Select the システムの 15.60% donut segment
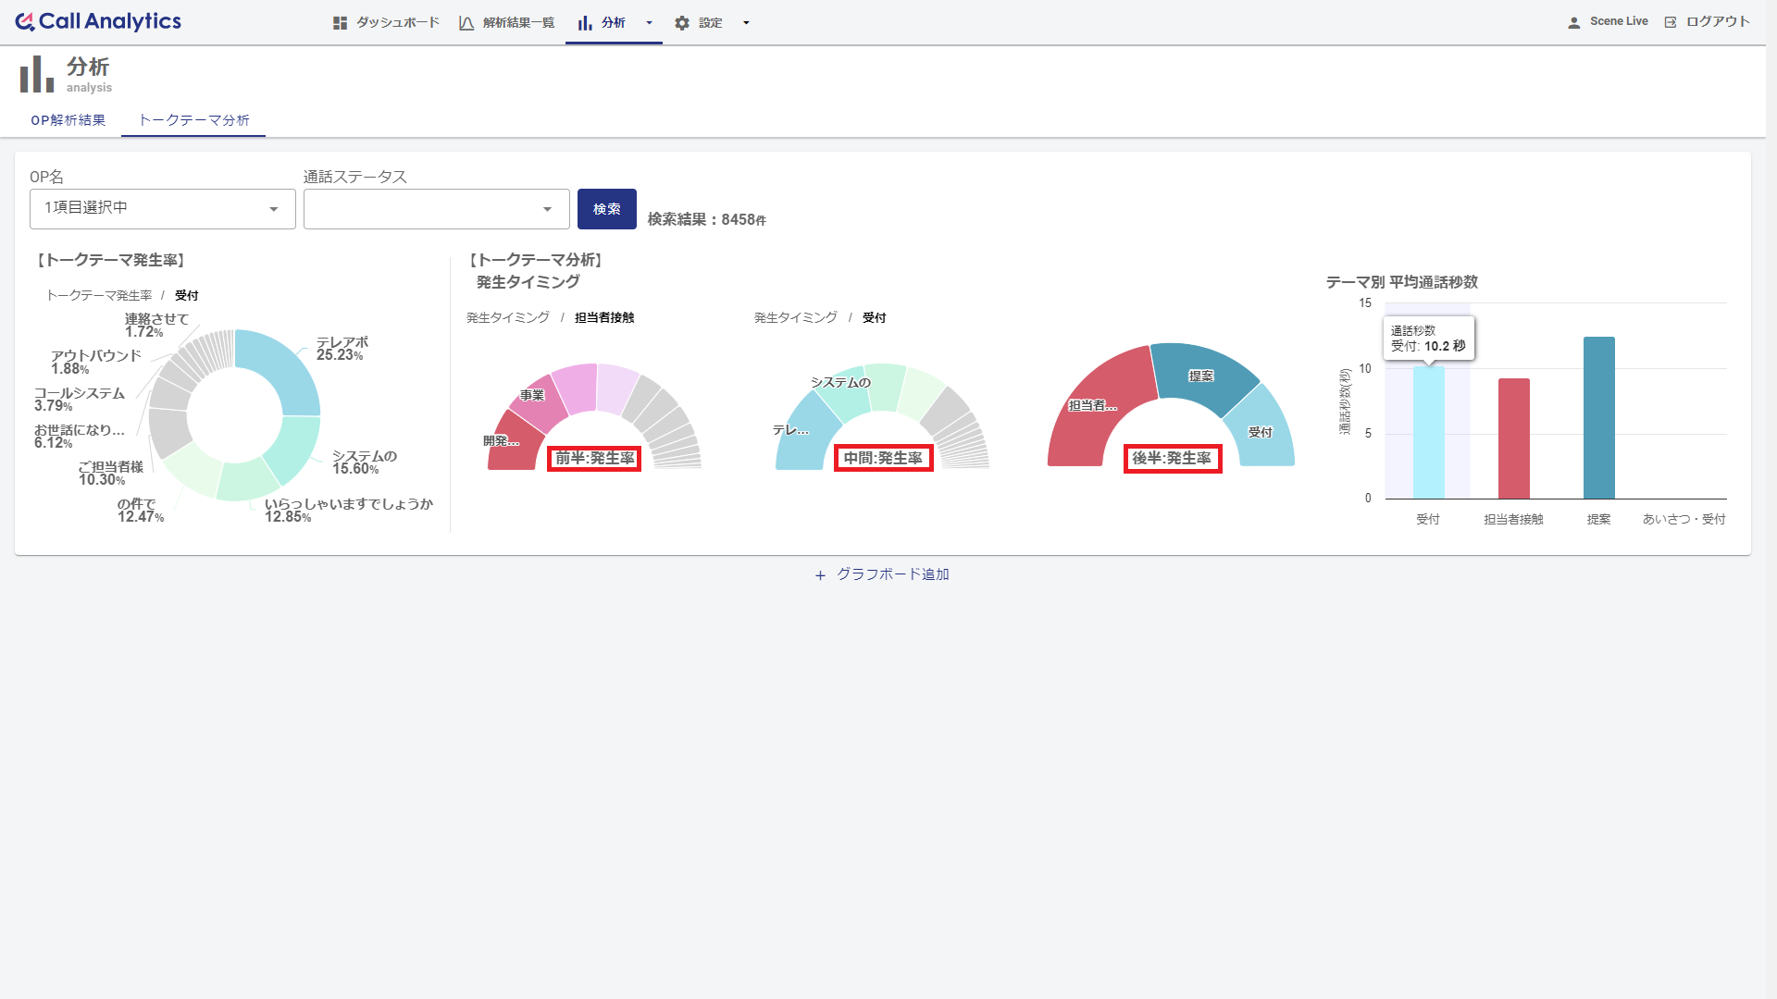Image resolution: width=1777 pixels, height=999 pixels. point(297,449)
